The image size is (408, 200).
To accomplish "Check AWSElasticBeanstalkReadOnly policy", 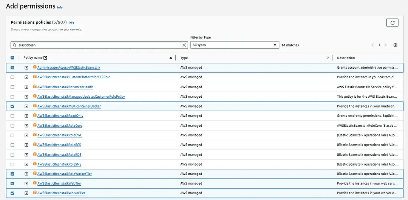I will pos(12,116).
